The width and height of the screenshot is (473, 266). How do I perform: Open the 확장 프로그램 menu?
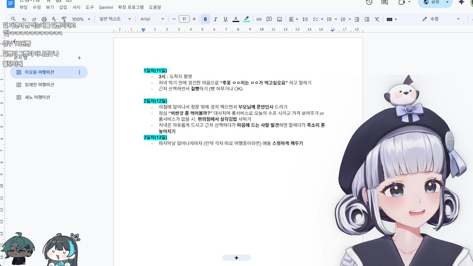point(131,7)
